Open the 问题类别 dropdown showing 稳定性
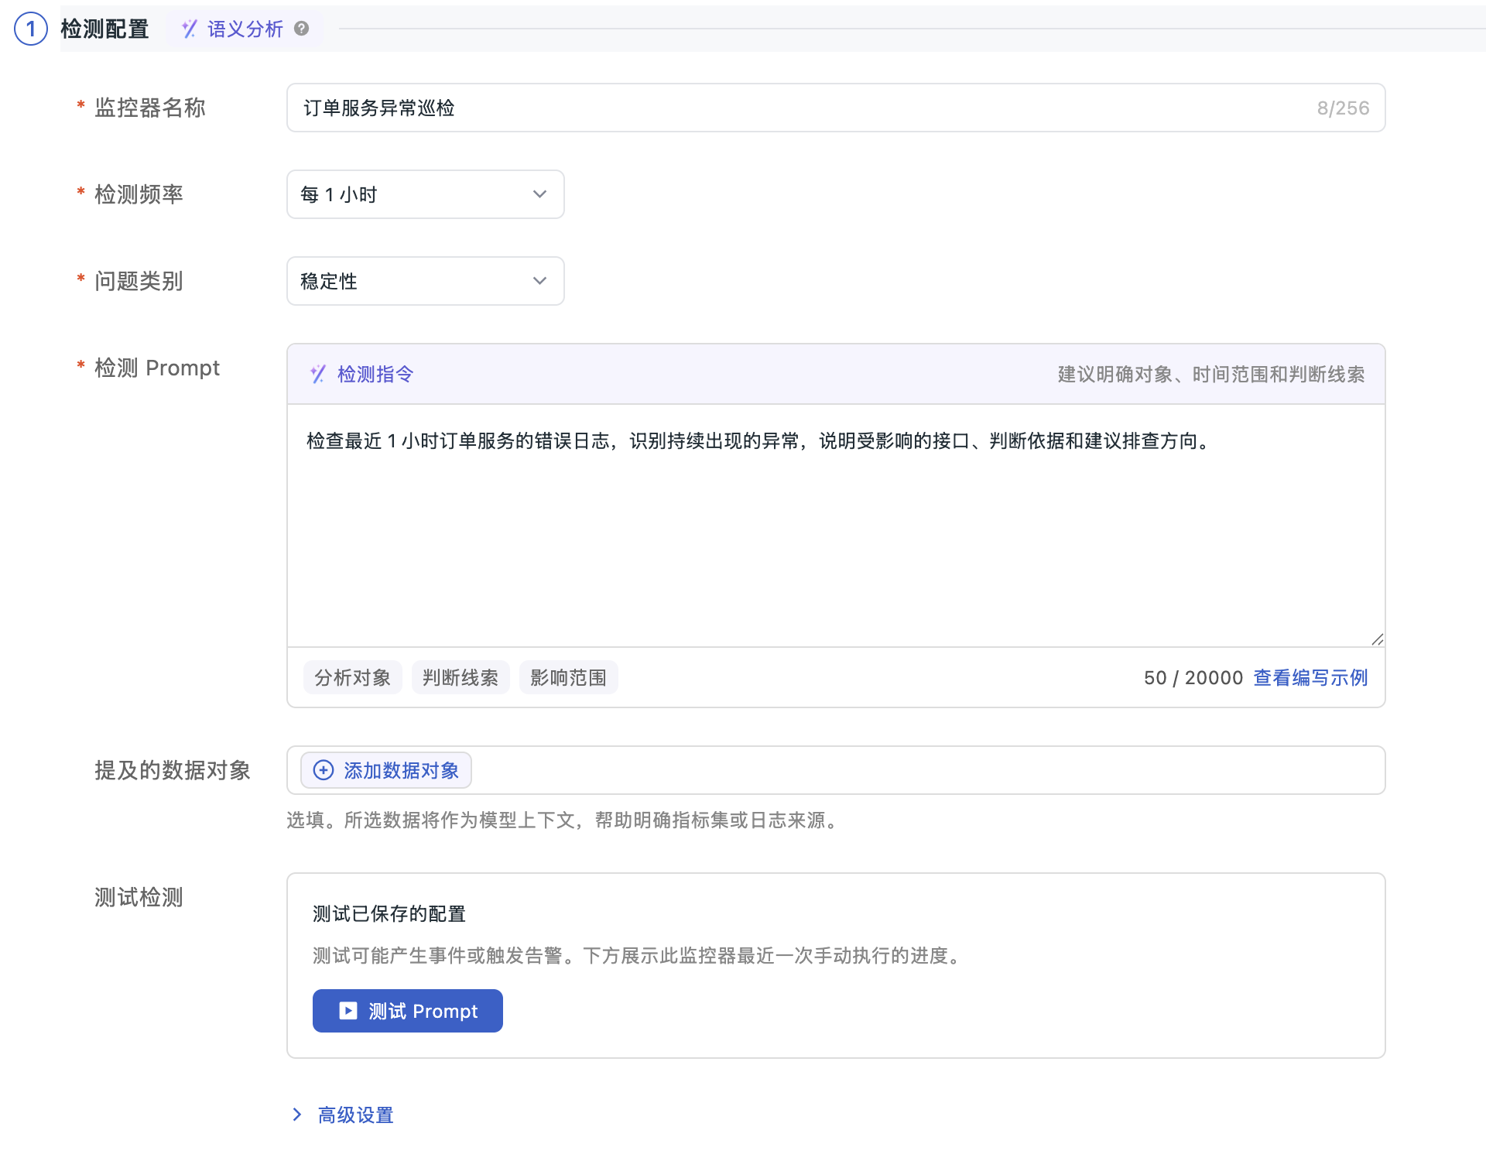 [x=425, y=281]
